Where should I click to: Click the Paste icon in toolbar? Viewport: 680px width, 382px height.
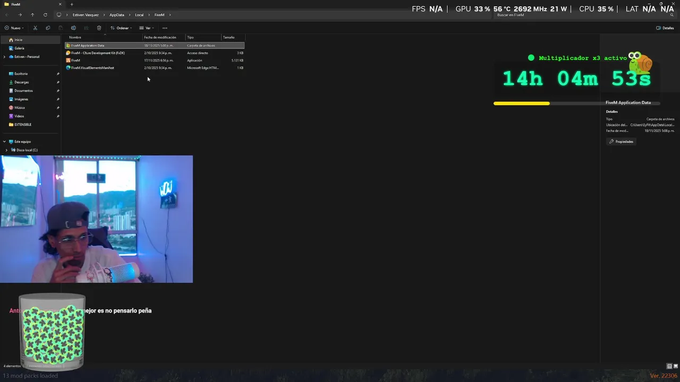(61, 28)
